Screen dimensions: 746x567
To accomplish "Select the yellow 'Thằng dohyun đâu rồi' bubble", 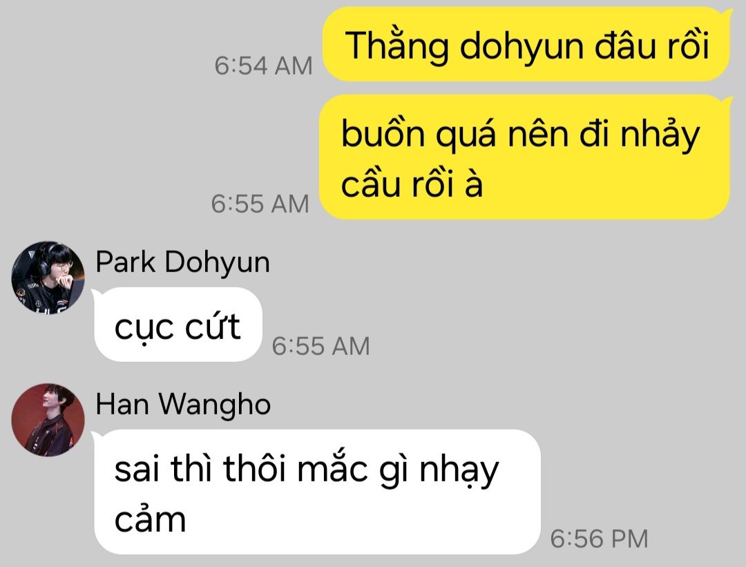I will (526, 44).
